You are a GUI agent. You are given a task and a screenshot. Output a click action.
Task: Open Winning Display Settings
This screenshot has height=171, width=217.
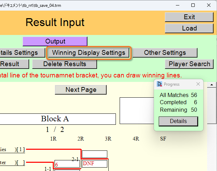(x=88, y=53)
